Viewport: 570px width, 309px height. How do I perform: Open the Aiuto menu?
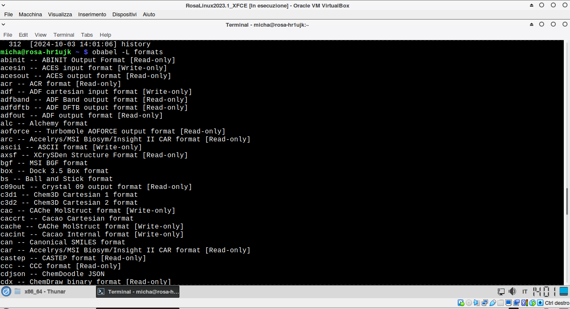[149, 14]
